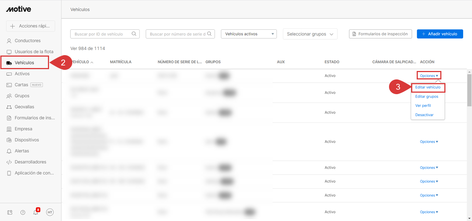Open the Vehículos activos dropdown
The width and height of the screenshot is (472, 221).
249,34
